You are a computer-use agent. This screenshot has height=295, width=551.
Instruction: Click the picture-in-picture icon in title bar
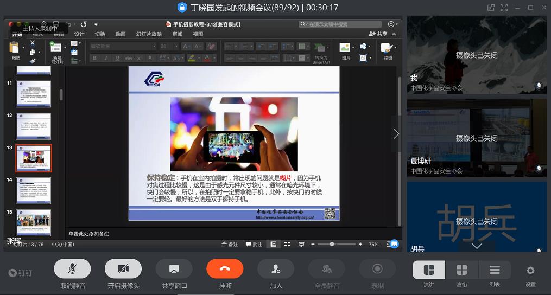491,8
